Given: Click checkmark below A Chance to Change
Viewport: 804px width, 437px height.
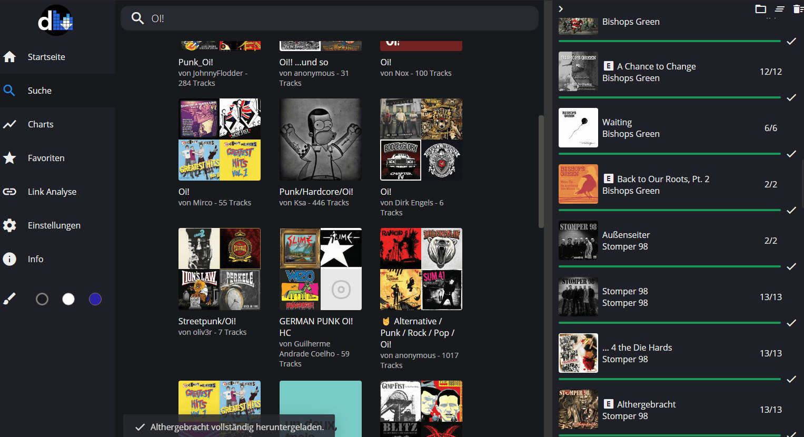Looking at the screenshot, I should click(x=791, y=97).
